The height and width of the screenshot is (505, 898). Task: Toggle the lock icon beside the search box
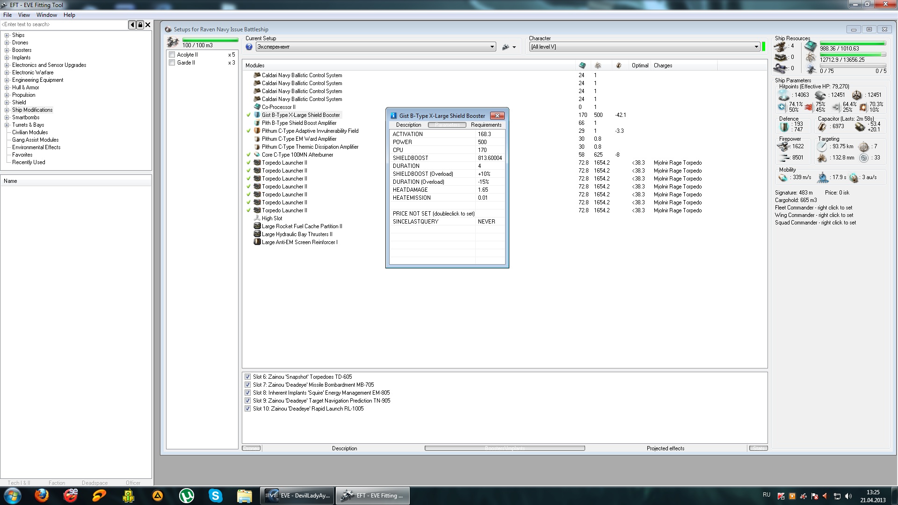tap(140, 25)
